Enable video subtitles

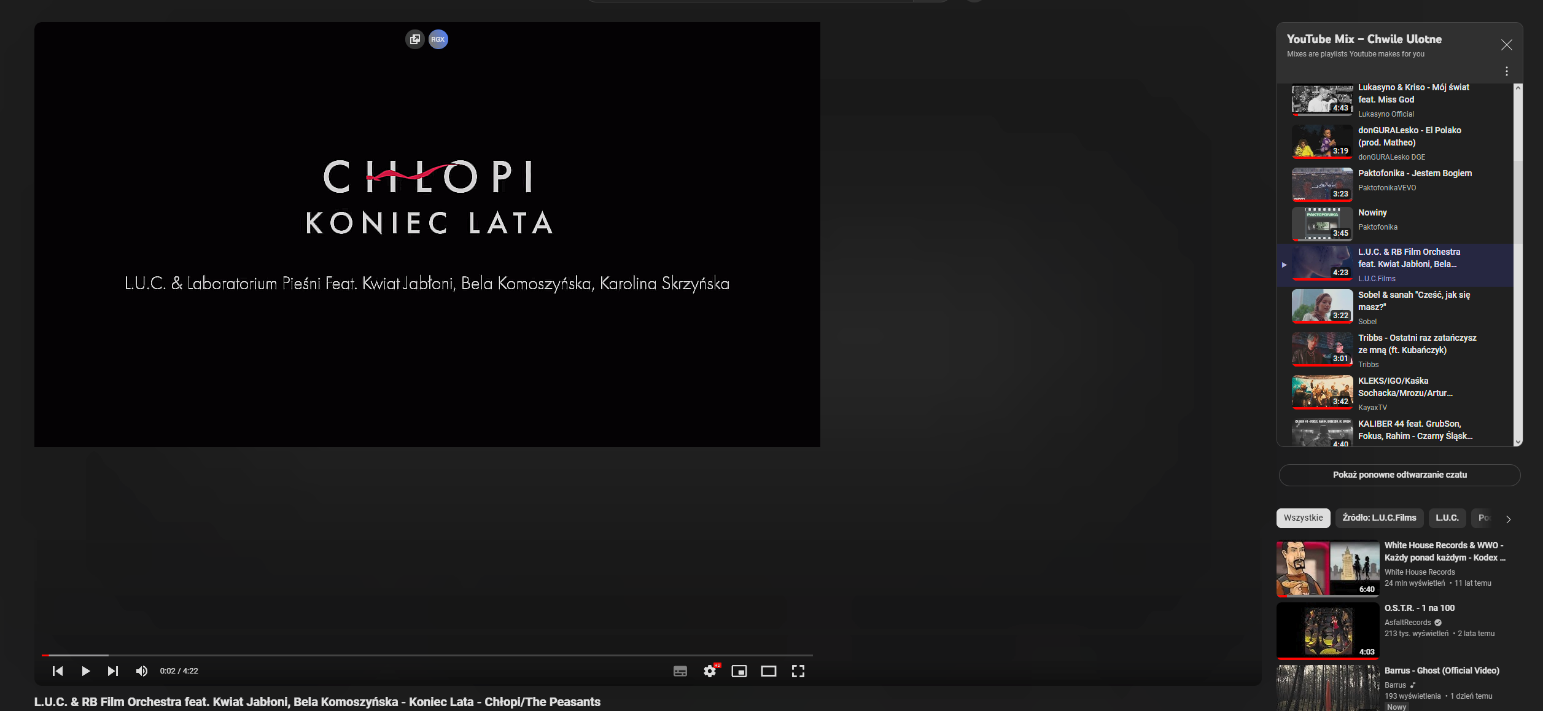(680, 671)
